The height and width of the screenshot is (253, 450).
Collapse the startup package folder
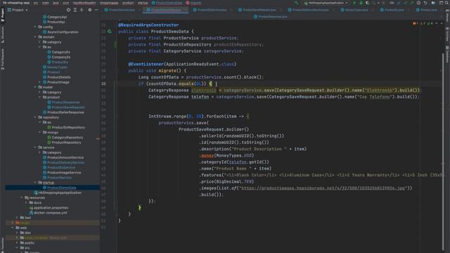pyautogui.click(x=35, y=183)
